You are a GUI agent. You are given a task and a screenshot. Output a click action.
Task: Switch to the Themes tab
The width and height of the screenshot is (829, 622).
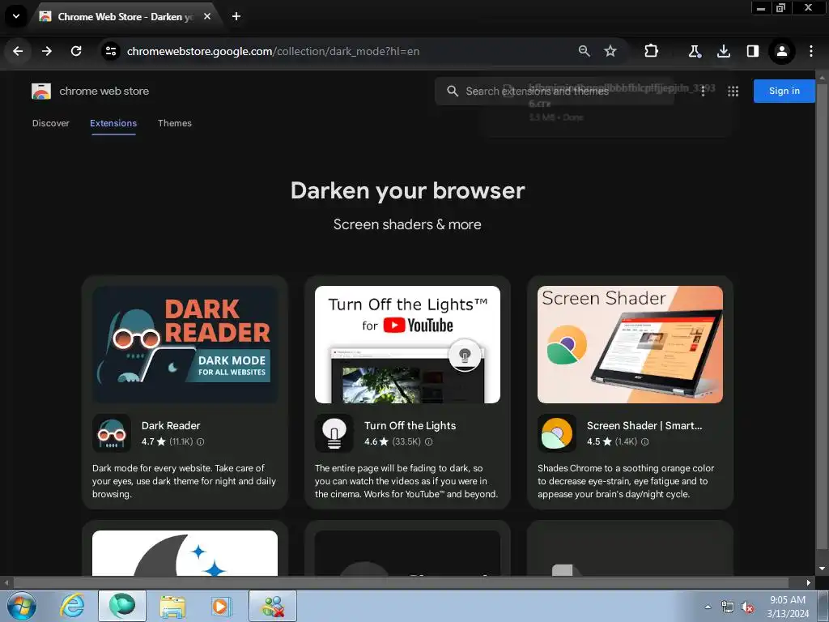175,123
